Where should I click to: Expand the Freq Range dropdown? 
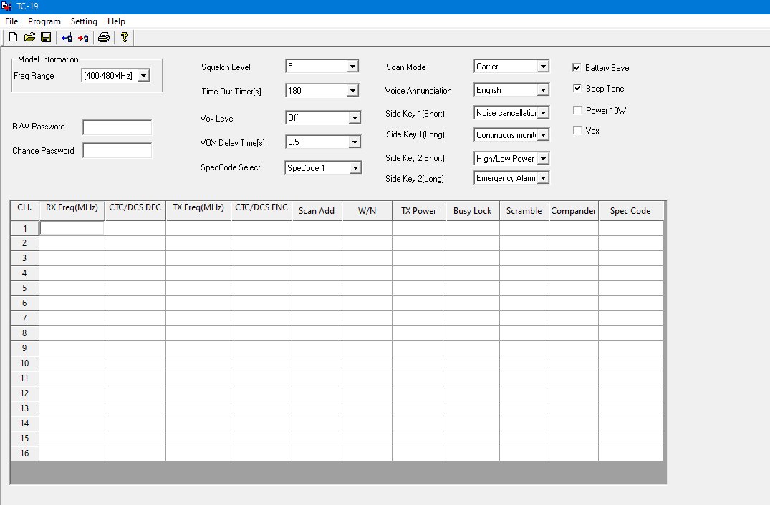pos(143,76)
